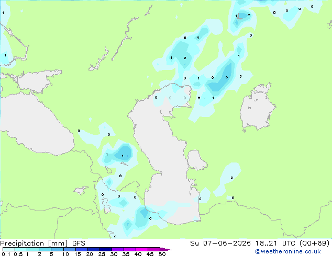This screenshot has width=332, height=256.
Task: Open the weatheronline.co.uk credit link
Action: [288, 252]
